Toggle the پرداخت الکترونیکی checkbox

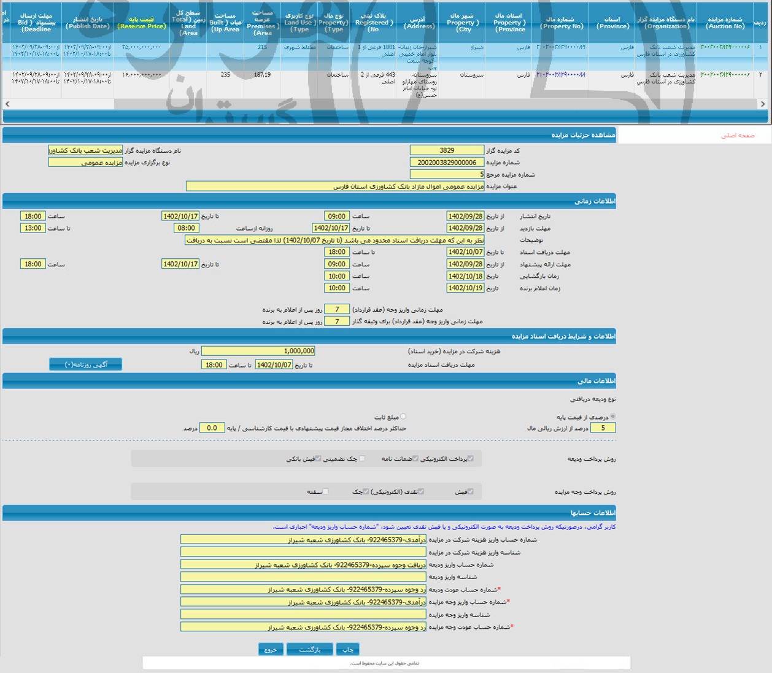[x=471, y=458]
